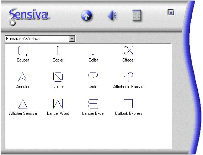Click the blue speaker sound icon

point(112,16)
